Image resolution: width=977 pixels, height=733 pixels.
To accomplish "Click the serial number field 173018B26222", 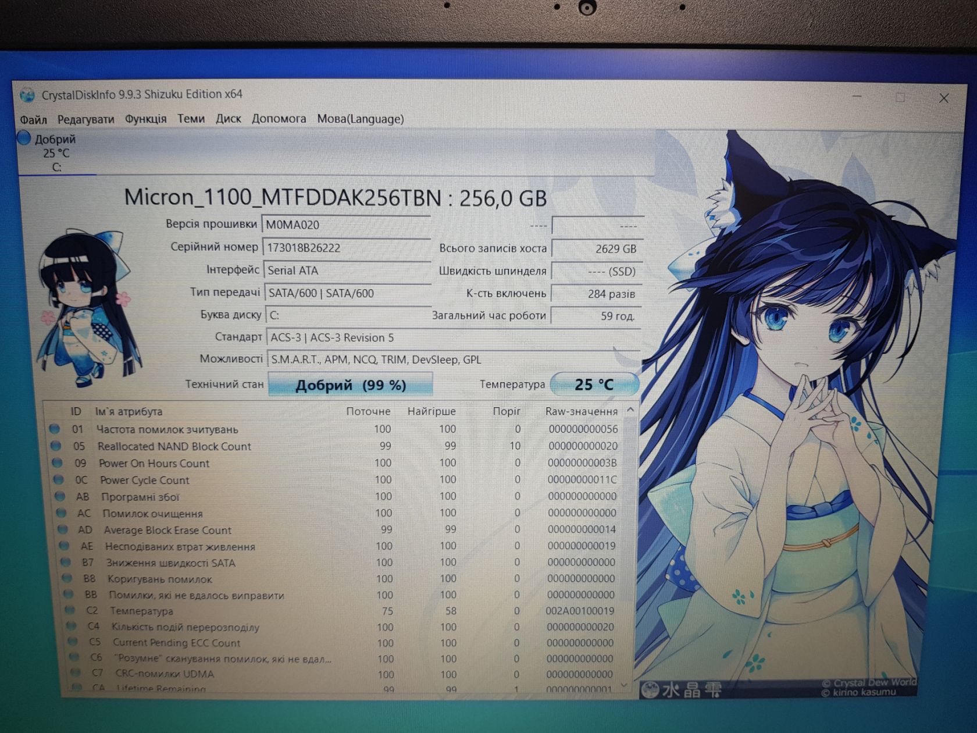I will tap(347, 248).
